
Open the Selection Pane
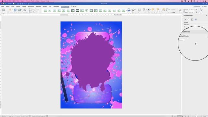click(x=163, y=11)
